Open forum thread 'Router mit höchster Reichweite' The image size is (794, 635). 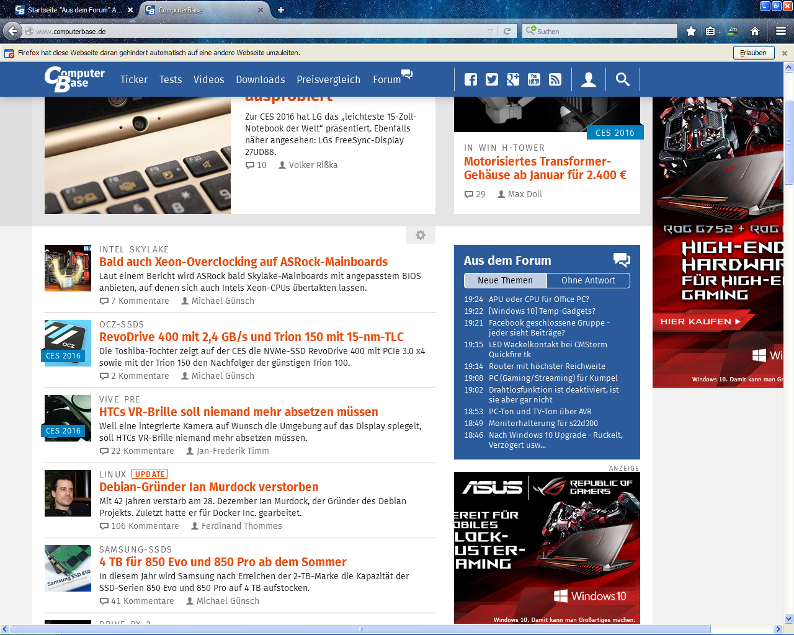pyautogui.click(x=547, y=366)
